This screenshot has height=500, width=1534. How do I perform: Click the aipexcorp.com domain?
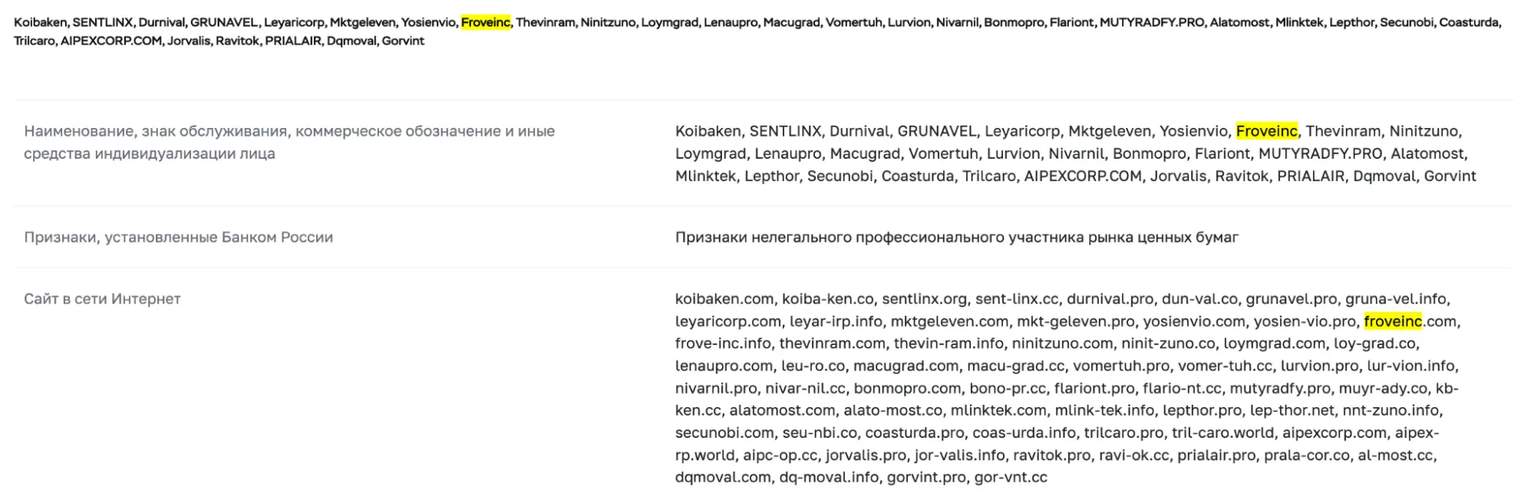(x=1334, y=433)
